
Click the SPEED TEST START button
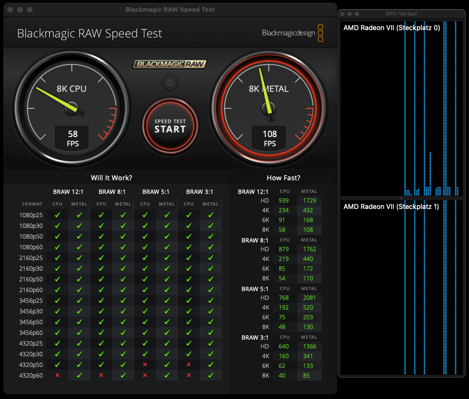(x=170, y=125)
